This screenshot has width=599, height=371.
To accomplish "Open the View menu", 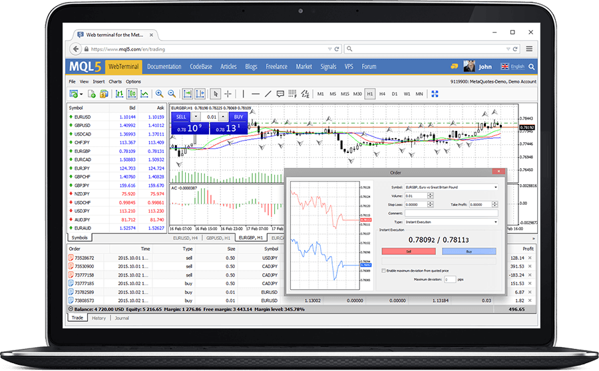I will (84, 82).
